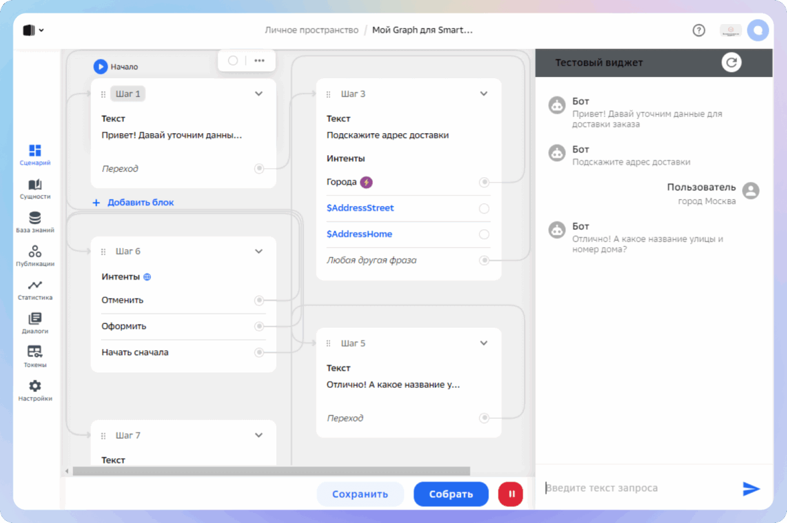Click the globe icon next to Интенты

coord(147,277)
